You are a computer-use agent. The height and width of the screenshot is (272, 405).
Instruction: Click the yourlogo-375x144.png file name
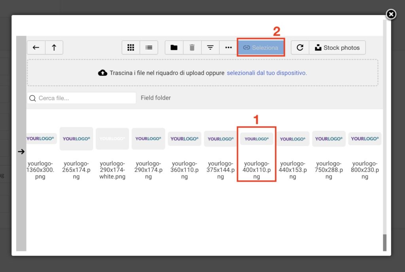tap(220, 170)
